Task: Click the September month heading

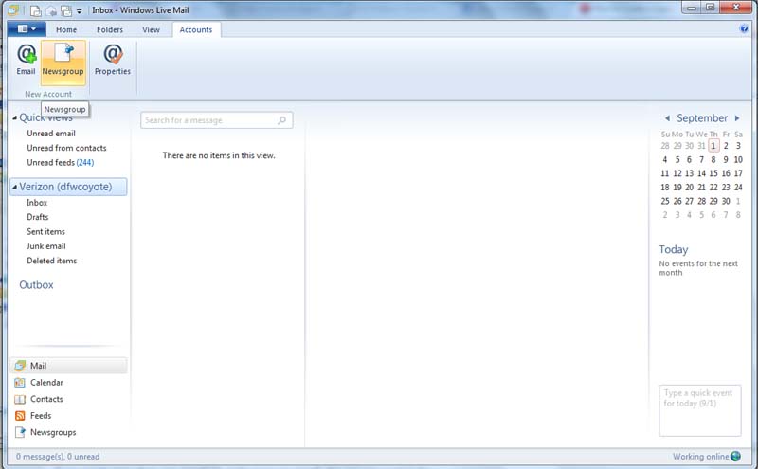Action: pyautogui.click(x=702, y=118)
